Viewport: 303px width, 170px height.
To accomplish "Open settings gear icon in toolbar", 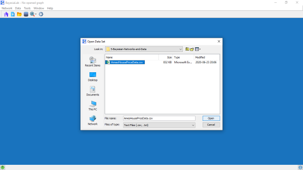I will pyautogui.click(x=41, y=14).
